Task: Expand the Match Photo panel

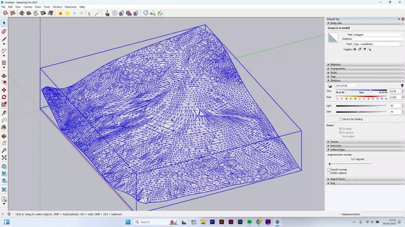Action: tap(364, 179)
